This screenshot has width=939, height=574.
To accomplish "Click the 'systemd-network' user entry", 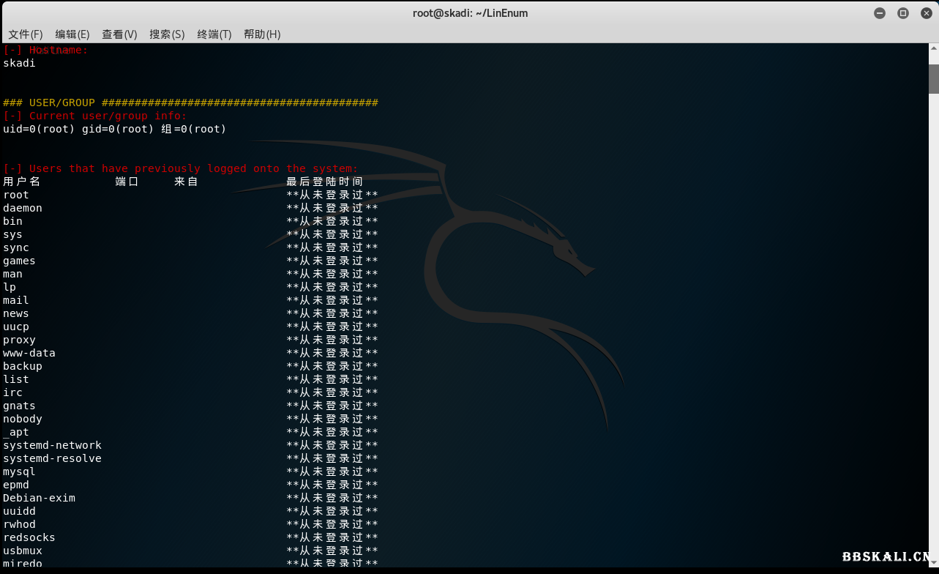I will [52, 445].
